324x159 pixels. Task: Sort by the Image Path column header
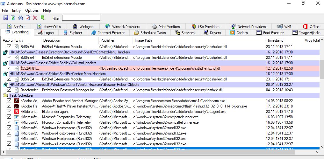(x=199, y=40)
